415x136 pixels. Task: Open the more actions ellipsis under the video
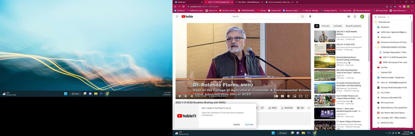309,108
